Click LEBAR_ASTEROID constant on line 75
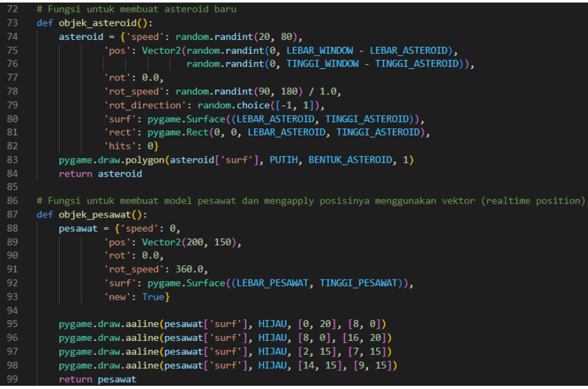 coord(409,51)
